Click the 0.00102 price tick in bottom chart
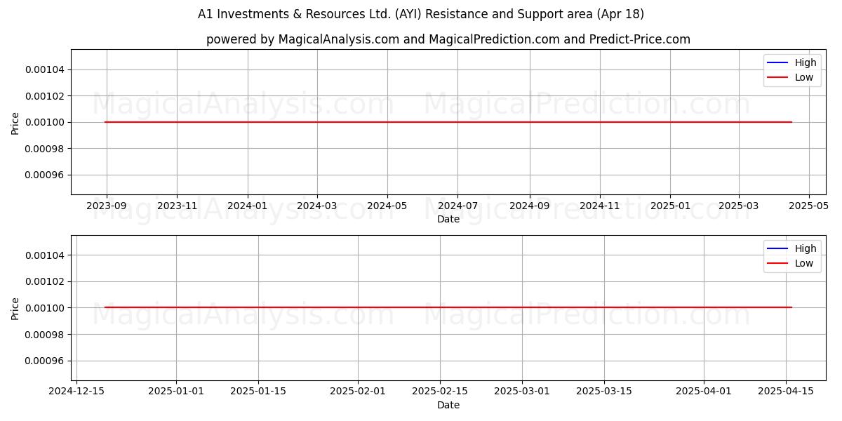 point(45,281)
